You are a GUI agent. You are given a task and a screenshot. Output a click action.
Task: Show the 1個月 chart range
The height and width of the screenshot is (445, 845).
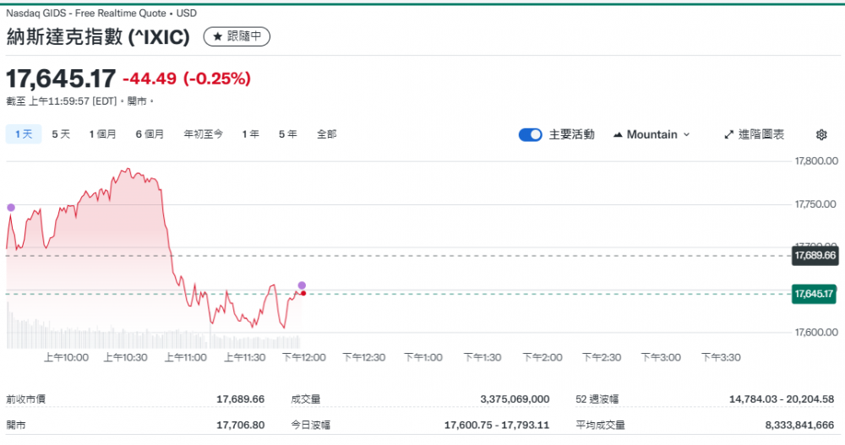tap(102, 134)
